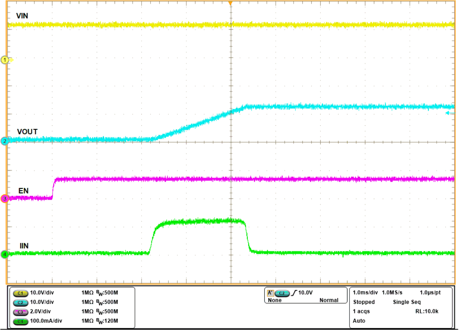This screenshot has width=459, height=330.
Task: Switch trigger mode from Normal
Action: point(328,300)
